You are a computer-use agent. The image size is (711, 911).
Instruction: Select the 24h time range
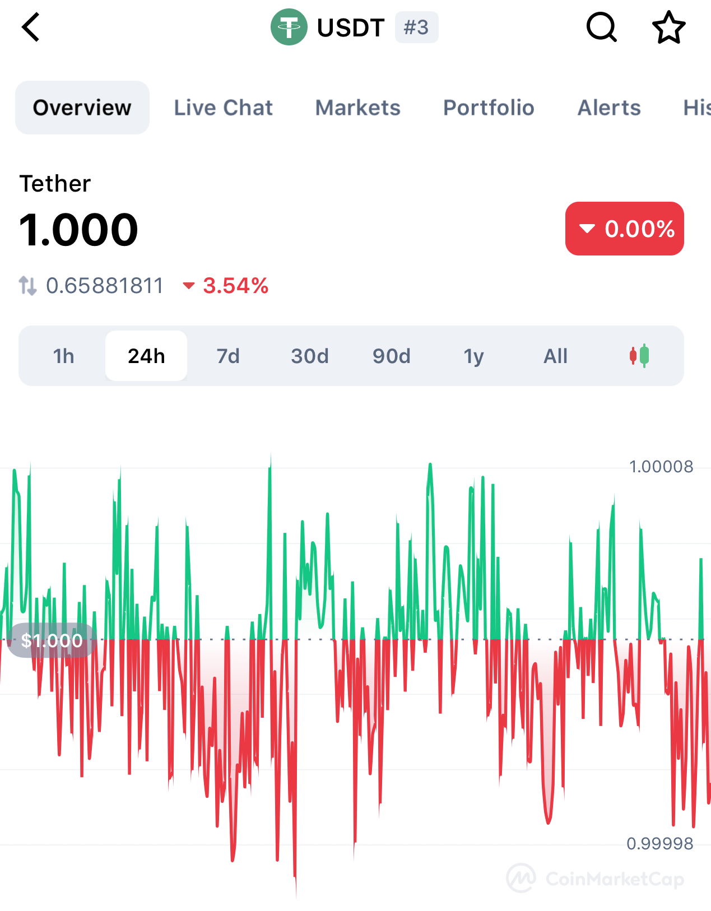click(146, 356)
